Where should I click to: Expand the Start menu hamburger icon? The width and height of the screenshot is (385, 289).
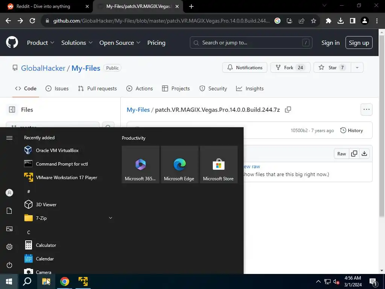9,138
